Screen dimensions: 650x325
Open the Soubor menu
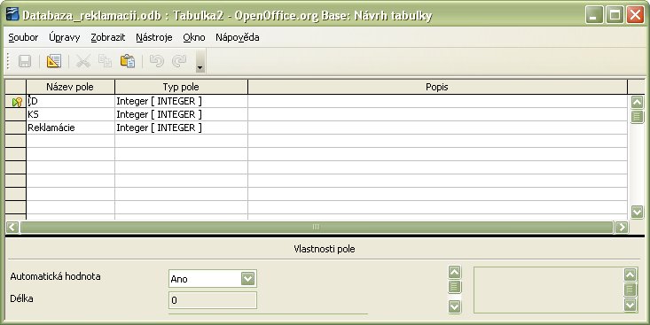point(23,37)
